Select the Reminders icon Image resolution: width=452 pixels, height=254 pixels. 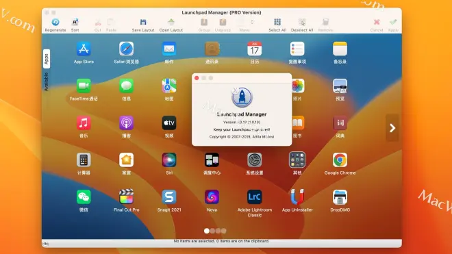(297, 49)
